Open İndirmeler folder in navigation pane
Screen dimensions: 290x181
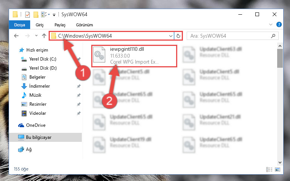click(x=39, y=86)
